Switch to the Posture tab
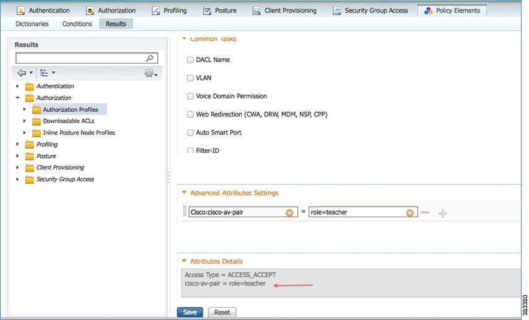Image resolution: width=529 pixels, height=320 pixels. 220,11
